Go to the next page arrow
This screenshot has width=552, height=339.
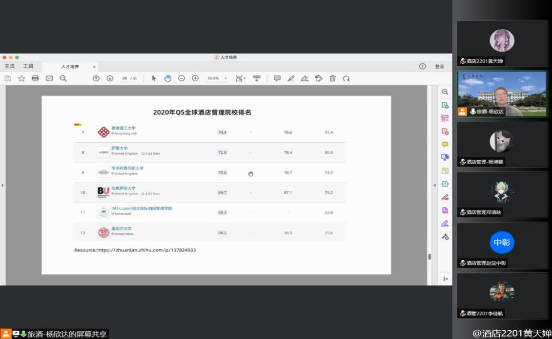click(110, 78)
